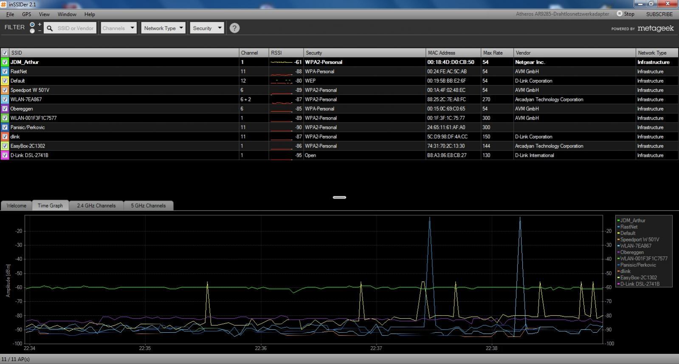Image resolution: width=679 pixels, height=364 pixels.
Task: Sort by the RSSI column header
Action: pos(286,53)
